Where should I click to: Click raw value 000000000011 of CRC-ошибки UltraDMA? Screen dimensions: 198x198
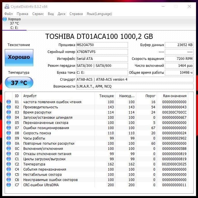pos(174,185)
